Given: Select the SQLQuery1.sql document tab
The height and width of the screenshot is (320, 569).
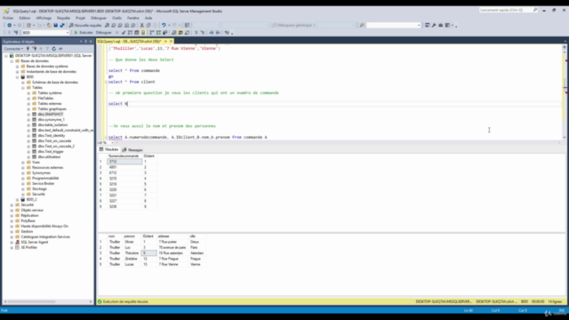Looking at the screenshot, I should 130,42.
